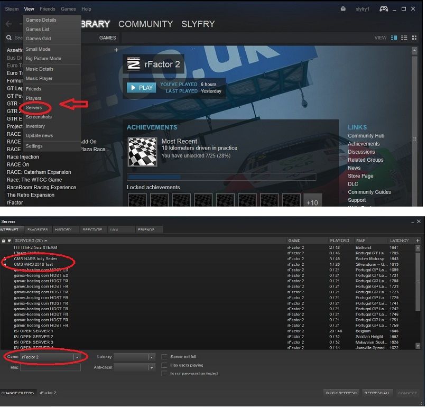Click the QUICK REFRESH button
Screen dimensions: 427x408
click(341, 393)
